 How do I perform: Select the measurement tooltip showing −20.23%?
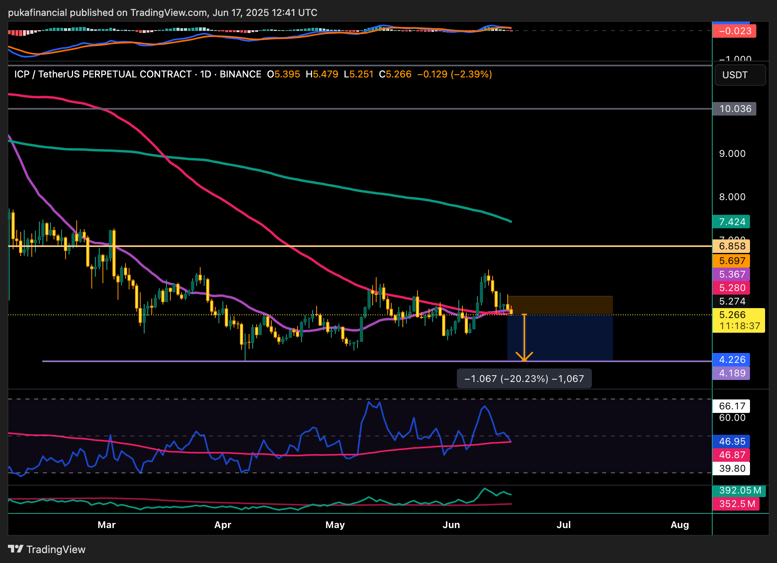[524, 379]
